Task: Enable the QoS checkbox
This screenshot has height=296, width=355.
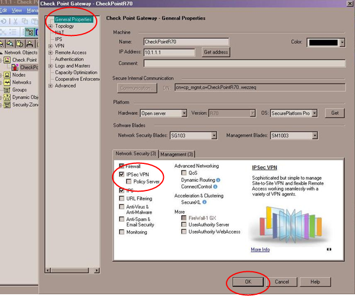Action: pos(184,173)
